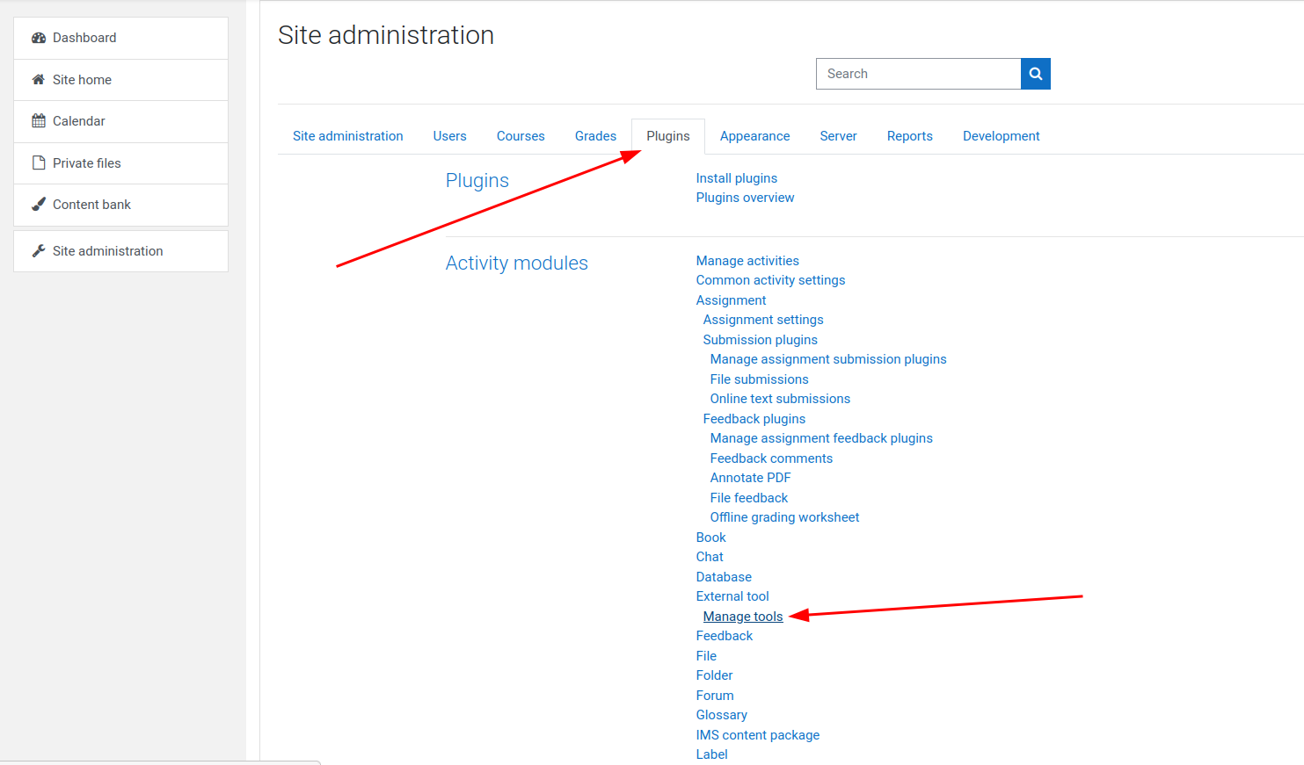This screenshot has width=1304, height=765.
Task: Click inside the Search input field
Action: (914, 74)
